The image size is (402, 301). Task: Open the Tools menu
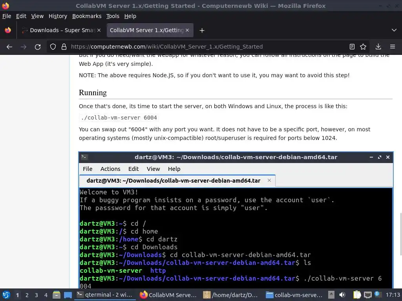tap(113, 16)
